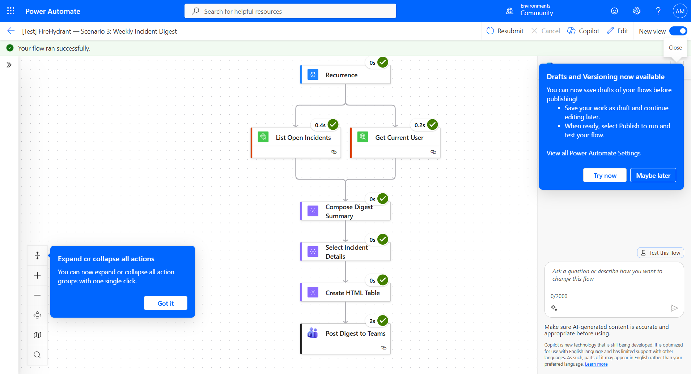Screen dimensions: 691x374
Task: Click the Edit flow button
Action: (618, 31)
